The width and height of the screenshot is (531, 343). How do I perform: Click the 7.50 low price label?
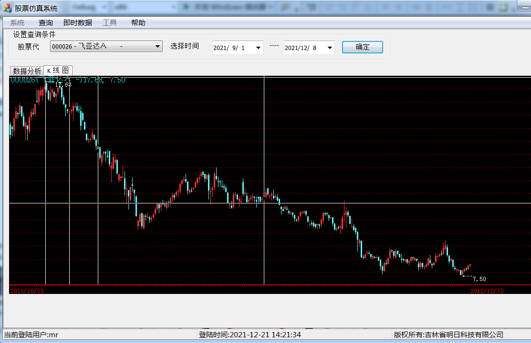(x=479, y=279)
